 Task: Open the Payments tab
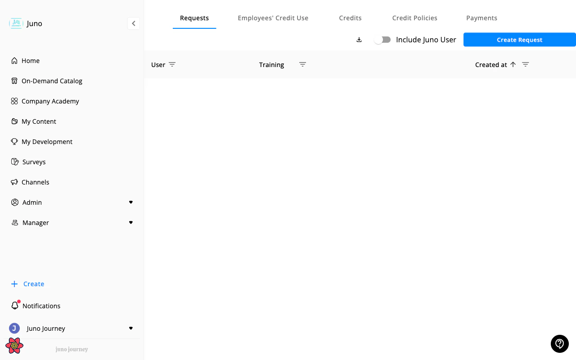coord(481,18)
